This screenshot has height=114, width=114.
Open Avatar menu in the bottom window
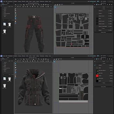(31, 56)
